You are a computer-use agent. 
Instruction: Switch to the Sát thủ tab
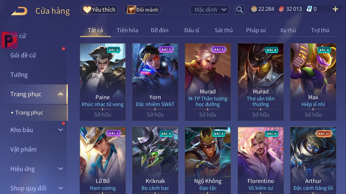point(224,30)
